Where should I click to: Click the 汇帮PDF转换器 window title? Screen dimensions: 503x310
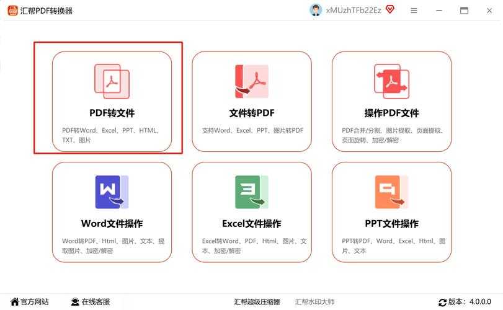pos(47,11)
